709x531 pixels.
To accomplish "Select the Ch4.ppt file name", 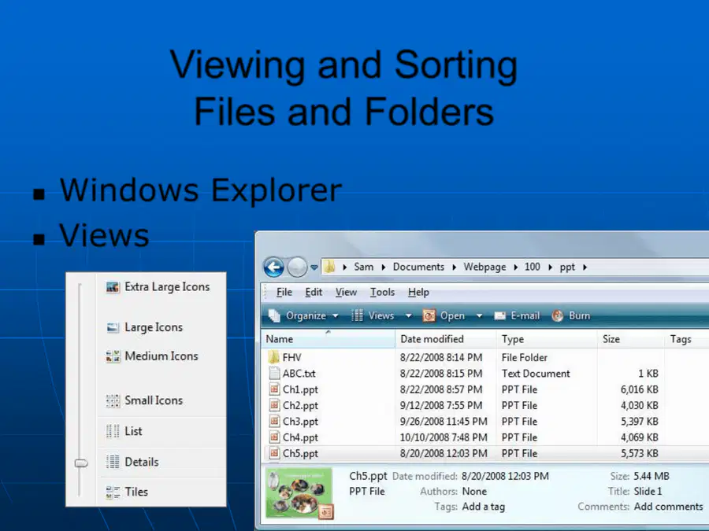I will (300, 437).
